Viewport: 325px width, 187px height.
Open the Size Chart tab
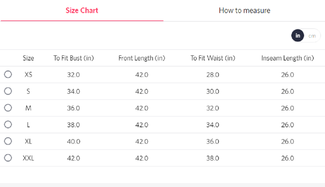(x=82, y=11)
